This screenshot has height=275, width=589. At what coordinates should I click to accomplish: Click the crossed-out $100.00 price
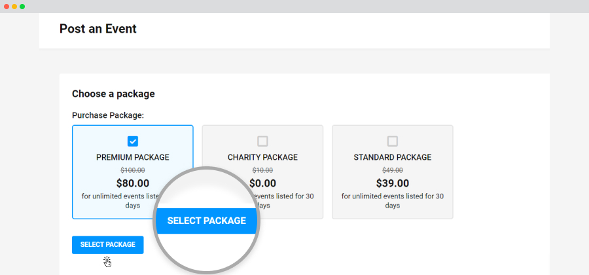click(133, 170)
